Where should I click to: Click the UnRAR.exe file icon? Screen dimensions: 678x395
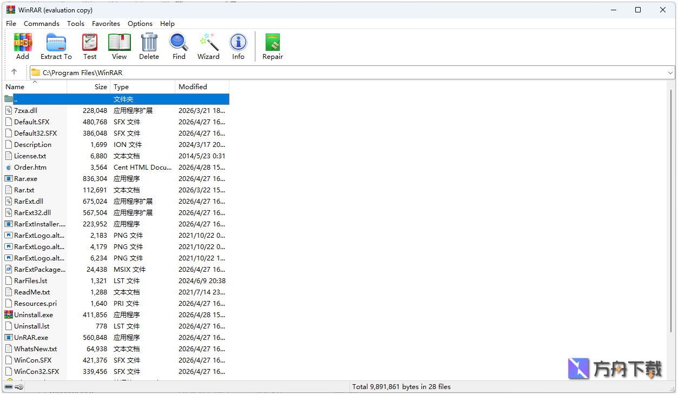click(x=9, y=337)
